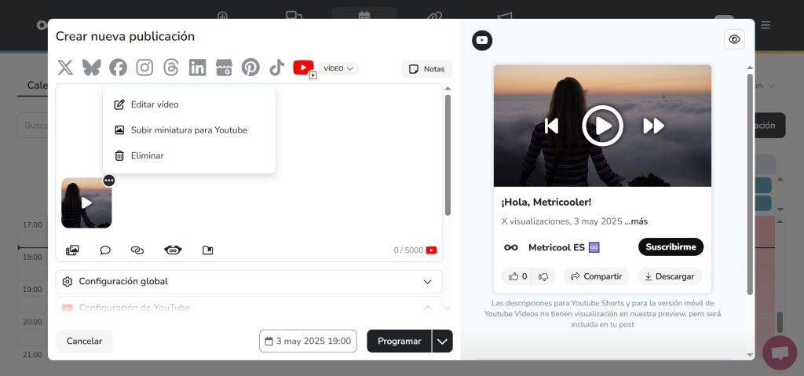This screenshot has height=376, width=804.
Task: Click the red YouTube character counter icon
Action: (432, 250)
